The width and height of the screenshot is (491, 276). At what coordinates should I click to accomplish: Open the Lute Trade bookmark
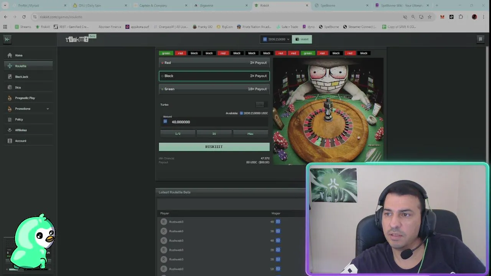(x=287, y=27)
